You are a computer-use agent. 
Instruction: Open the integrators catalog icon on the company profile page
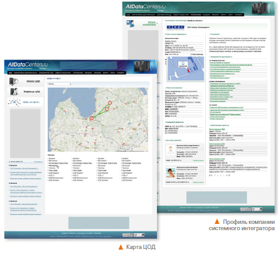[x=131, y=24]
